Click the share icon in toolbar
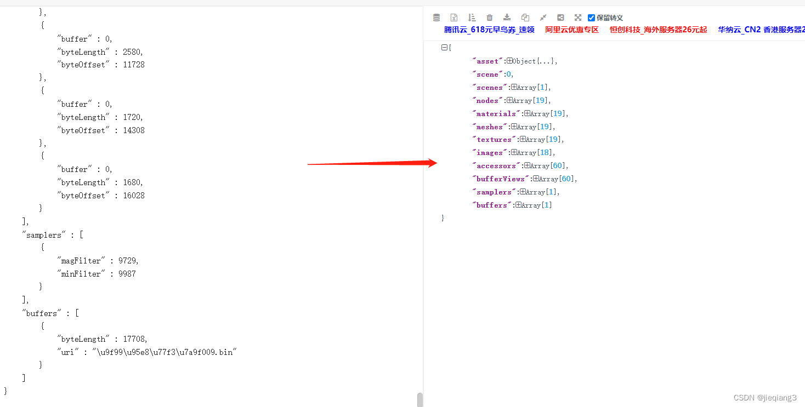805x407 pixels. pos(560,18)
